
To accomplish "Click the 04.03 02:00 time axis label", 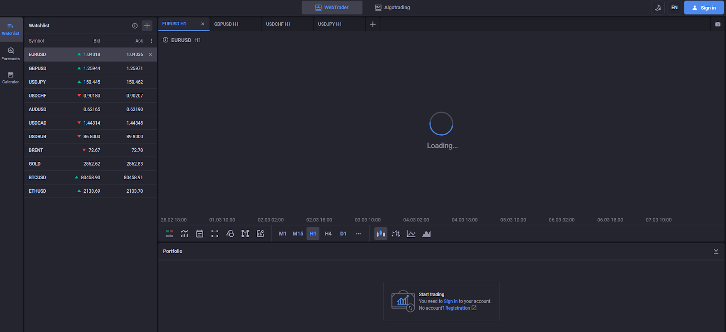I will coord(416,220).
